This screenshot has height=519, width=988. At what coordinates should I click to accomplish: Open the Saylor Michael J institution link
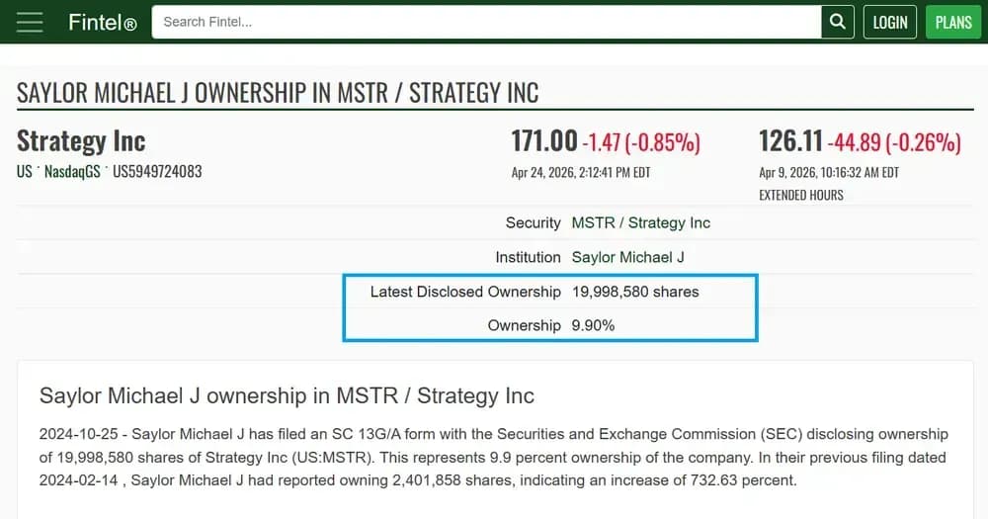(627, 257)
